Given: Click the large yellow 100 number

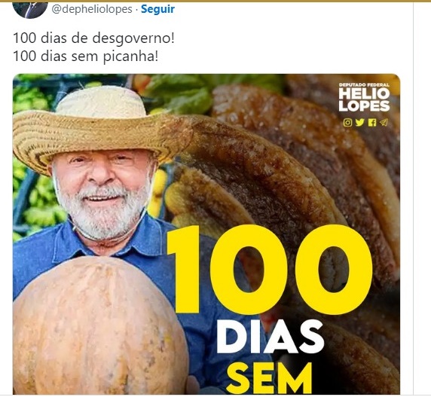Looking at the screenshot, I should click(270, 269).
